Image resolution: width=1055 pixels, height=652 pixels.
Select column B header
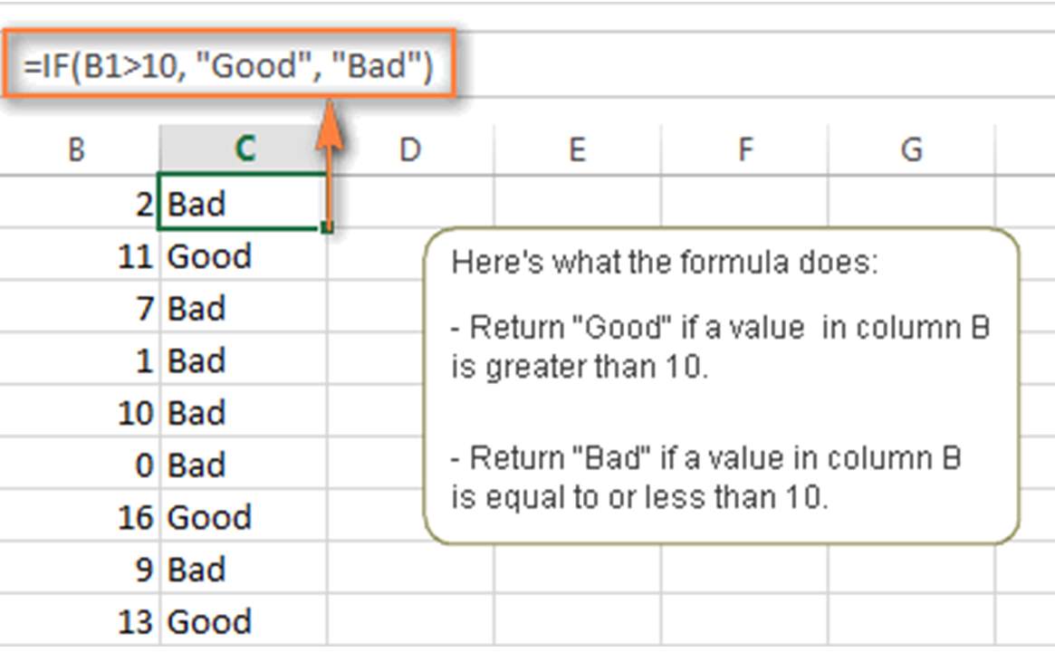[77, 148]
